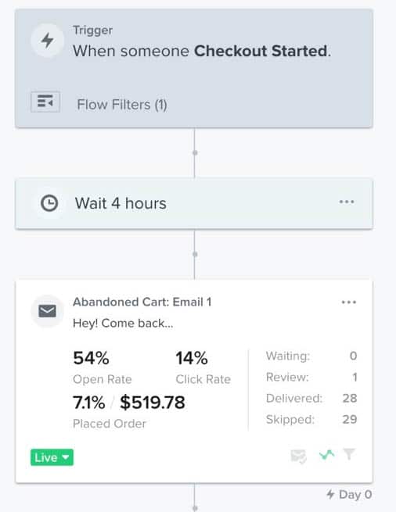
Task: Click the clock icon on Wait step
Action: click(x=49, y=203)
